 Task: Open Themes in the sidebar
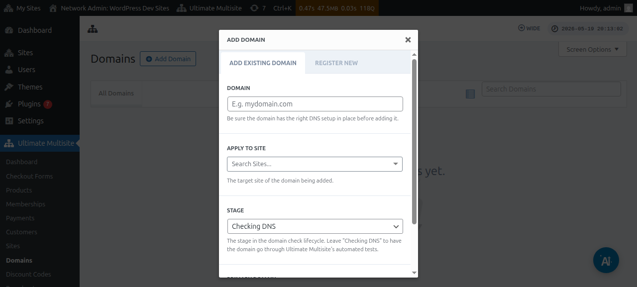[40, 87]
